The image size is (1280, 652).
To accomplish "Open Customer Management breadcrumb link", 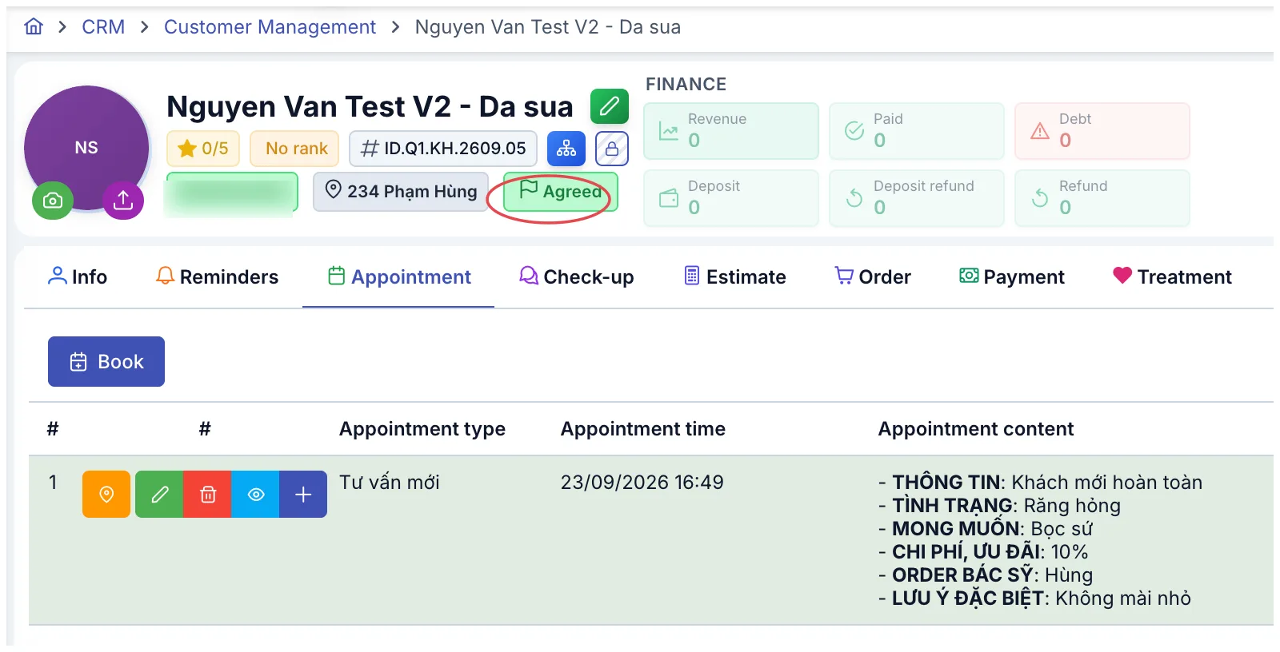I will pyautogui.click(x=270, y=27).
